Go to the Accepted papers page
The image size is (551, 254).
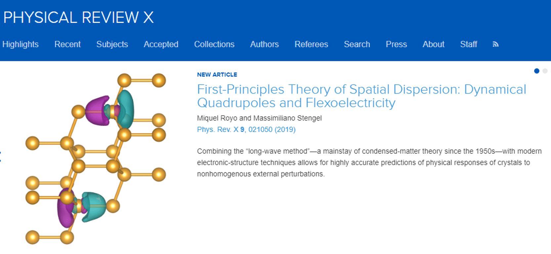[161, 44]
